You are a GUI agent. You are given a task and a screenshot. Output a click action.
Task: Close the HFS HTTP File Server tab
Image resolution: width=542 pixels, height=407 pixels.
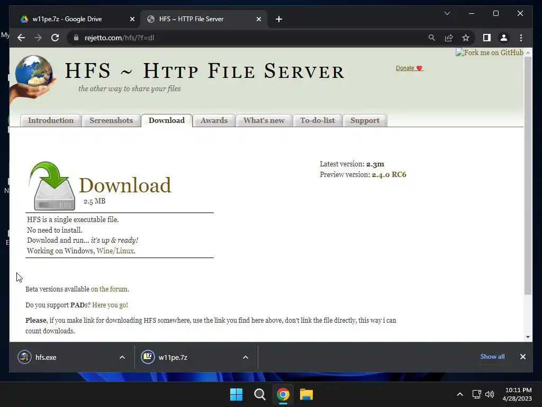coord(258,19)
